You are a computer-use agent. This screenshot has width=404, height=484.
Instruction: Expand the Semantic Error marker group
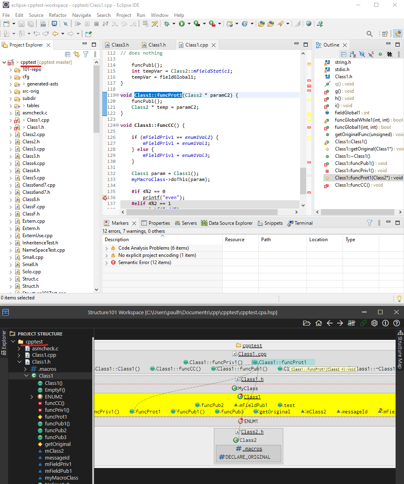(106, 262)
